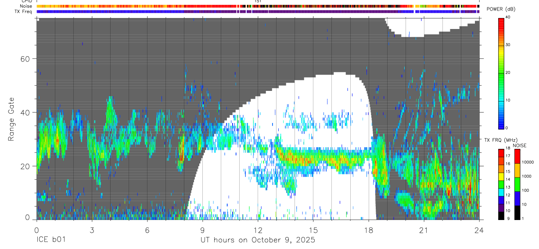539x249 pixels.
Task: Click the 14 MHz tick on TX FRQ legend
Action: (508, 180)
